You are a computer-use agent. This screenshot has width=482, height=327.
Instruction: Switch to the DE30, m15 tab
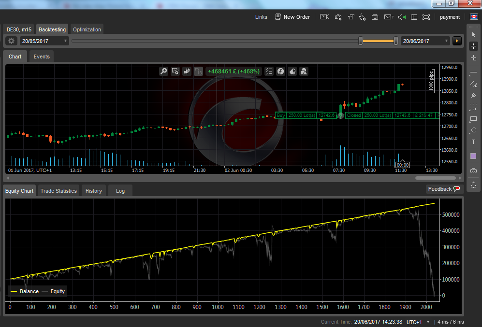19,29
